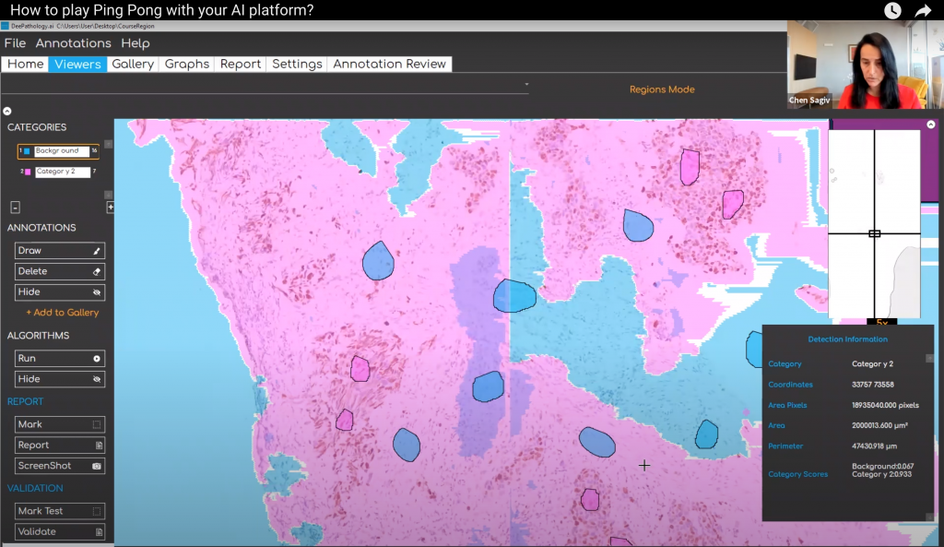Click the video Share arrow icon
The image size is (944, 547).
[x=924, y=11]
